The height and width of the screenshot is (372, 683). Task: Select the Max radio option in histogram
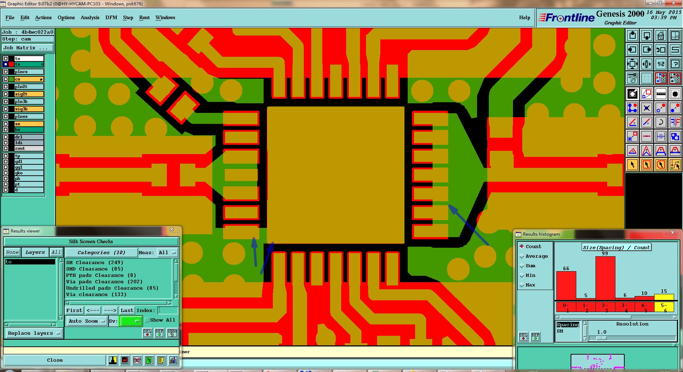tap(522, 285)
